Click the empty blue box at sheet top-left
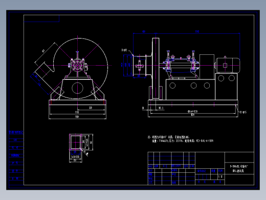 click(41, 18)
